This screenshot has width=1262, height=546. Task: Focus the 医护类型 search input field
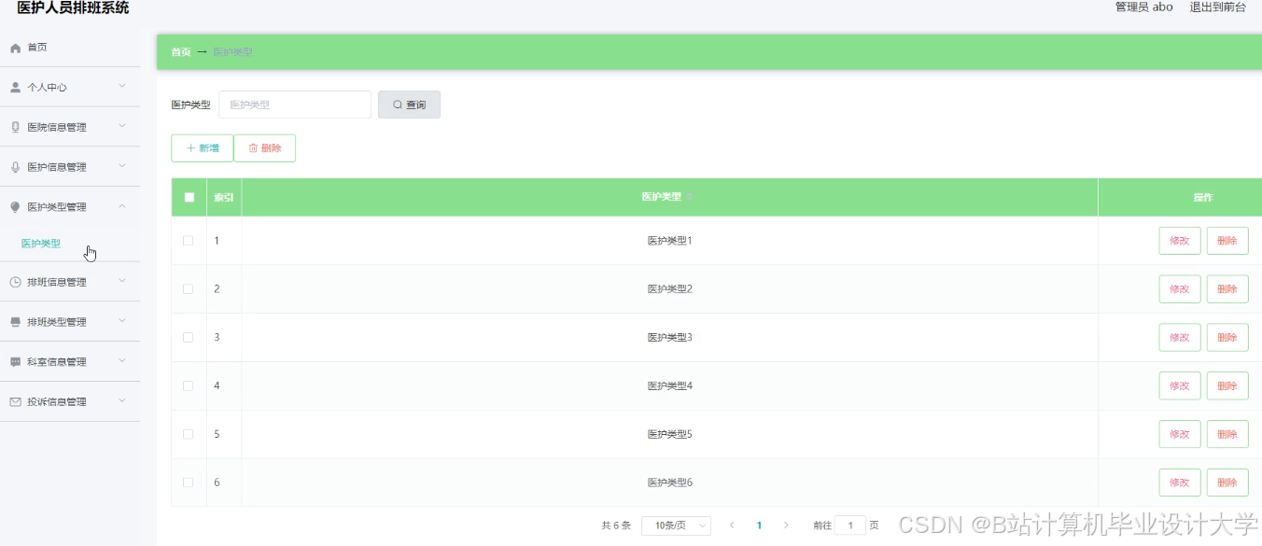(295, 105)
